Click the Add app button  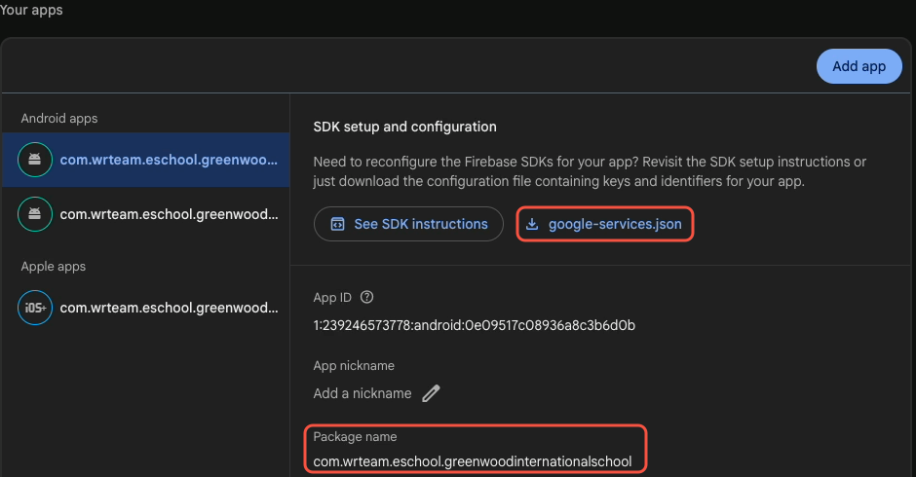[859, 66]
